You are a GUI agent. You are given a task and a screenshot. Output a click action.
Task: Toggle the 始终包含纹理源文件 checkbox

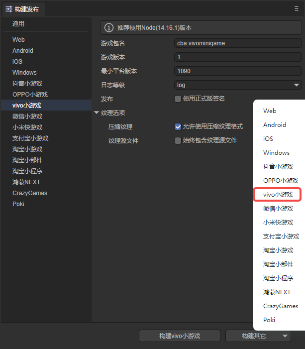coord(178,140)
